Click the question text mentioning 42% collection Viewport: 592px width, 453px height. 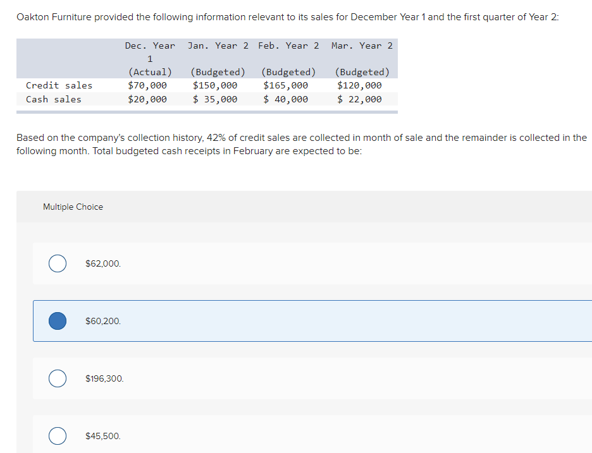pyautogui.click(x=302, y=144)
